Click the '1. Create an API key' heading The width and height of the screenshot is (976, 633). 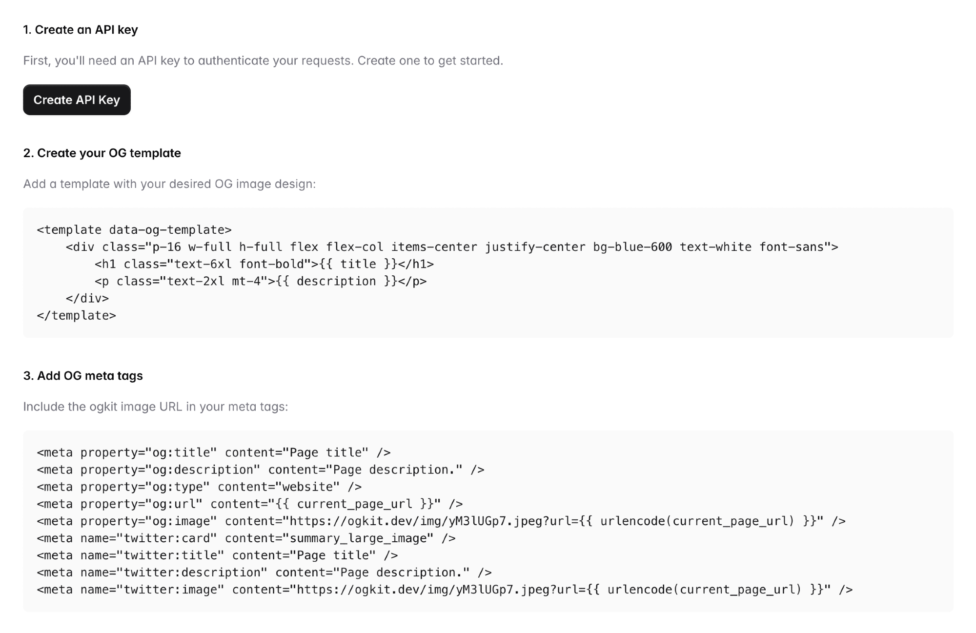point(81,30)
